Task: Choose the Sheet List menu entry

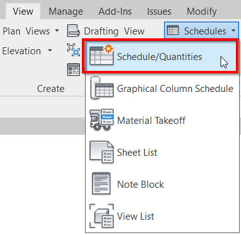Action: (x=162, y=152)
